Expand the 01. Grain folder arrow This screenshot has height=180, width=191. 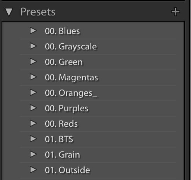click(x=33, y=155)
